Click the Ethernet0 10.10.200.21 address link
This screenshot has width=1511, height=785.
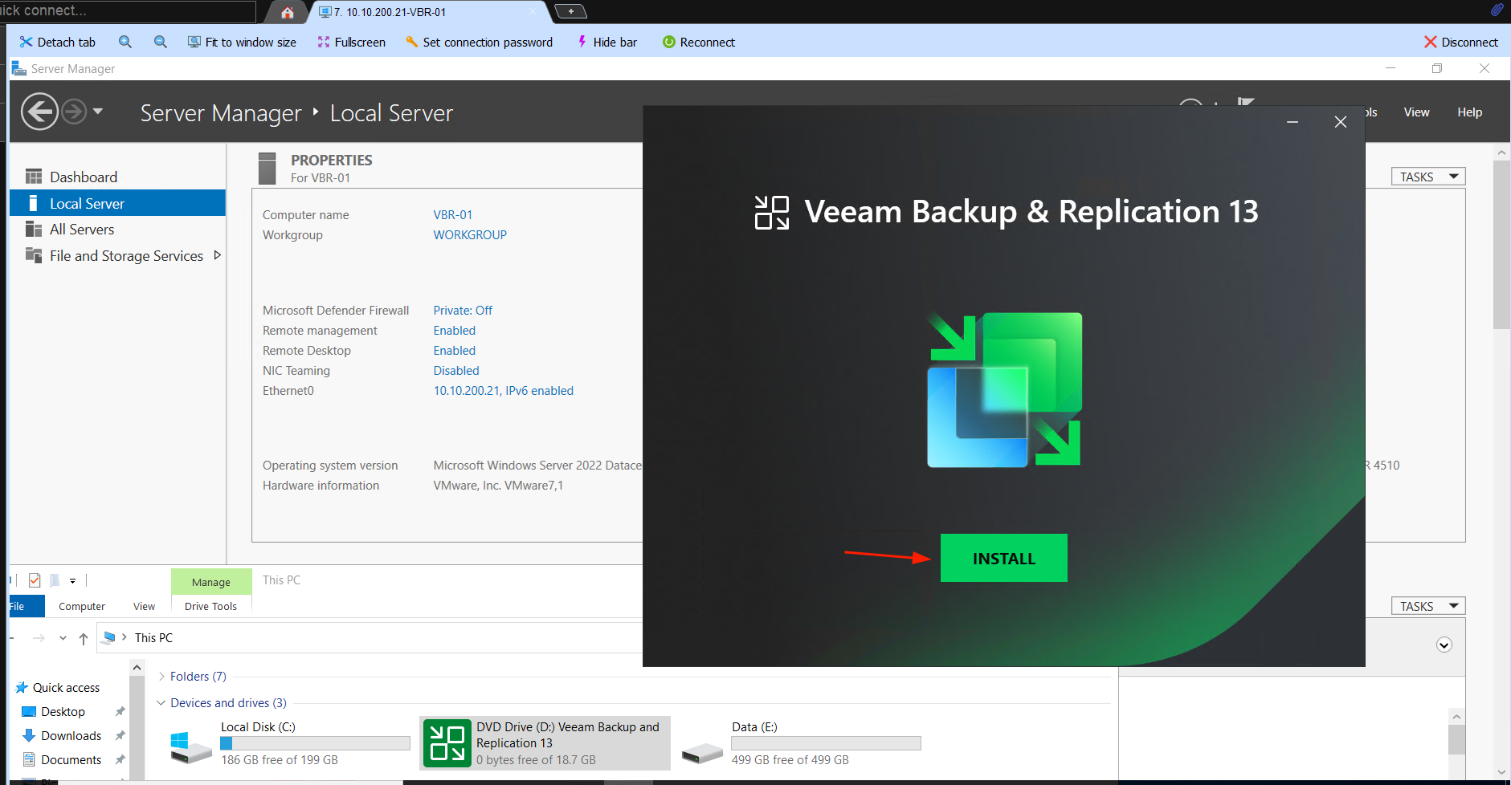coord(504,391)
